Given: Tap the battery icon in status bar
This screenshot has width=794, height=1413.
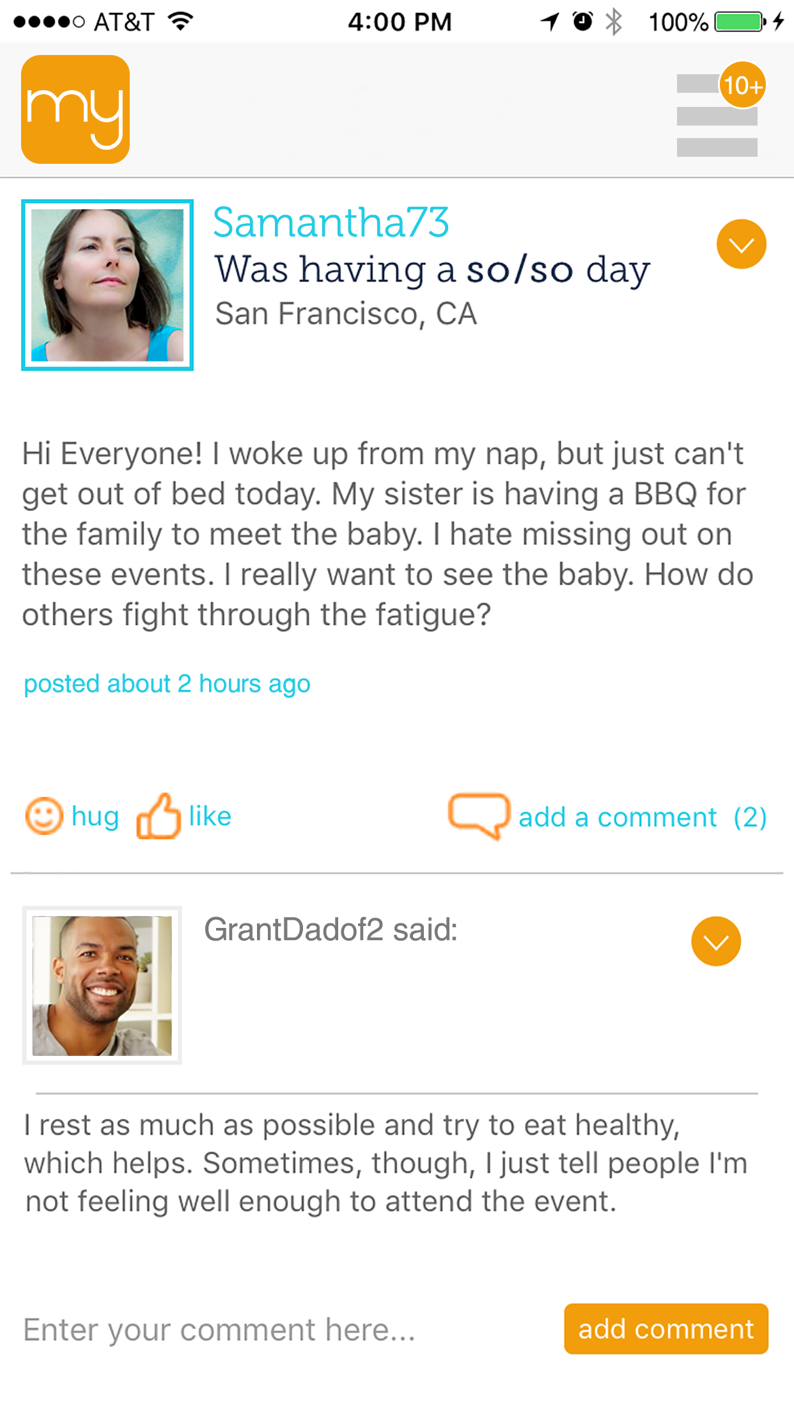Looking at the screenshot, I should tap(739, 22).
